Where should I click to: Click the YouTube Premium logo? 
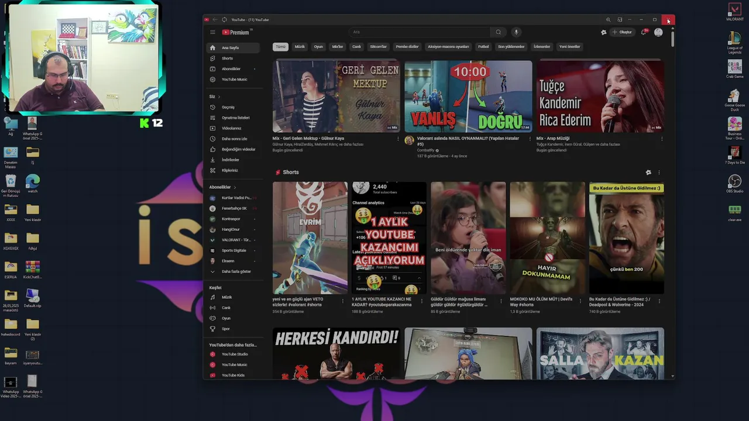point(236,32)
